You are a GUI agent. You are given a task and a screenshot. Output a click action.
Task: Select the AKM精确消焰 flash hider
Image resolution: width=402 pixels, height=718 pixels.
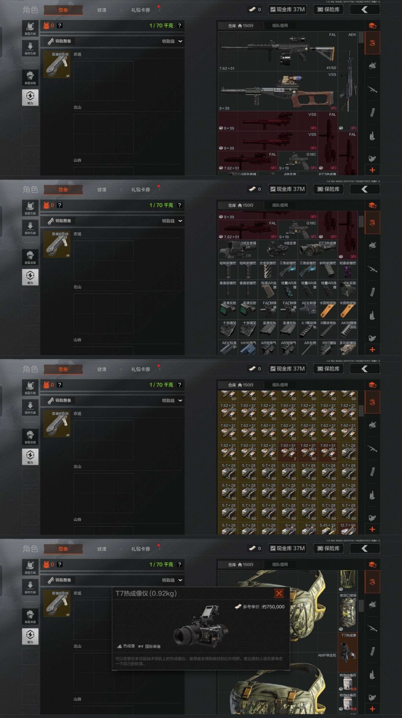click(348, 330)
